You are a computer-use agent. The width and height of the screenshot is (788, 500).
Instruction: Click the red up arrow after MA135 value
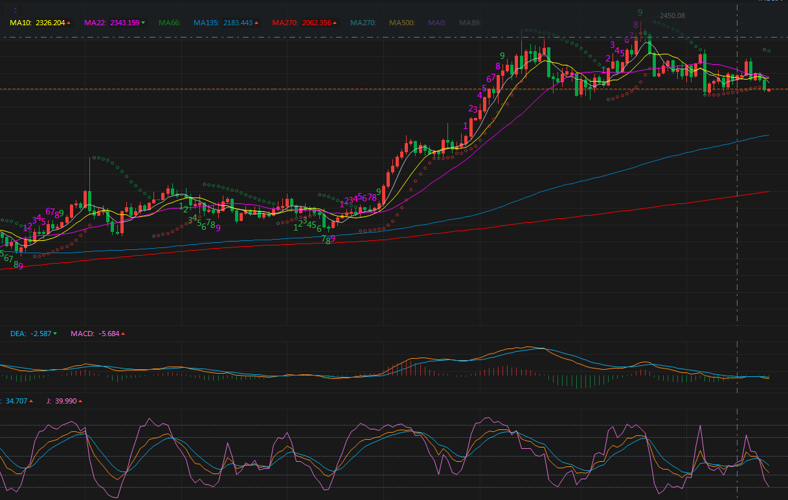point(256,23)
